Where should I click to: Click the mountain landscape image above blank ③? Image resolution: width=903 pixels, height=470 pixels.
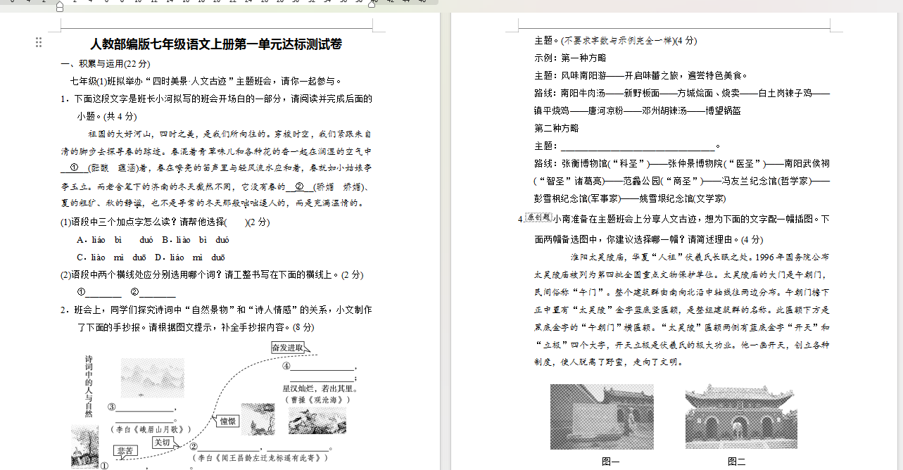[153, 378]
